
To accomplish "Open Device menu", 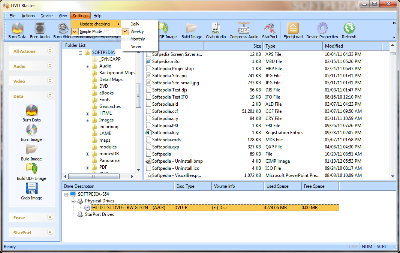I will tap(46, 16).
